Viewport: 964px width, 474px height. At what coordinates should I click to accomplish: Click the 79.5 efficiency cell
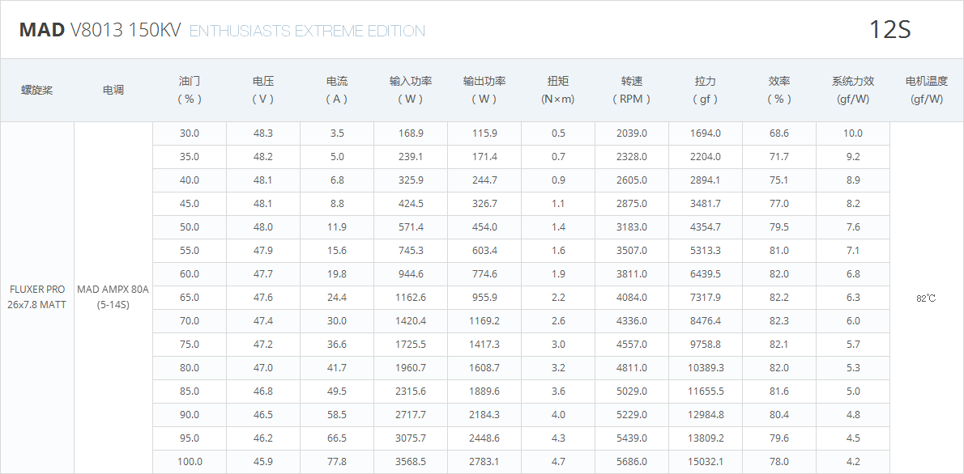tap(779, 227)
